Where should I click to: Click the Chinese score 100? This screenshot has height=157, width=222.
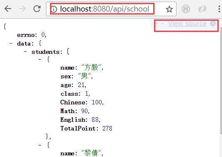[97, 102]
